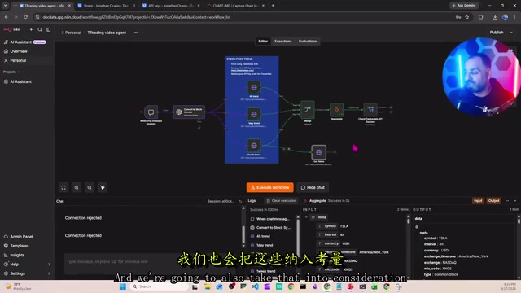Click the symbol TSLA input field
The width and height of the screenshot is (521, 293).
(x=333, y=226)
